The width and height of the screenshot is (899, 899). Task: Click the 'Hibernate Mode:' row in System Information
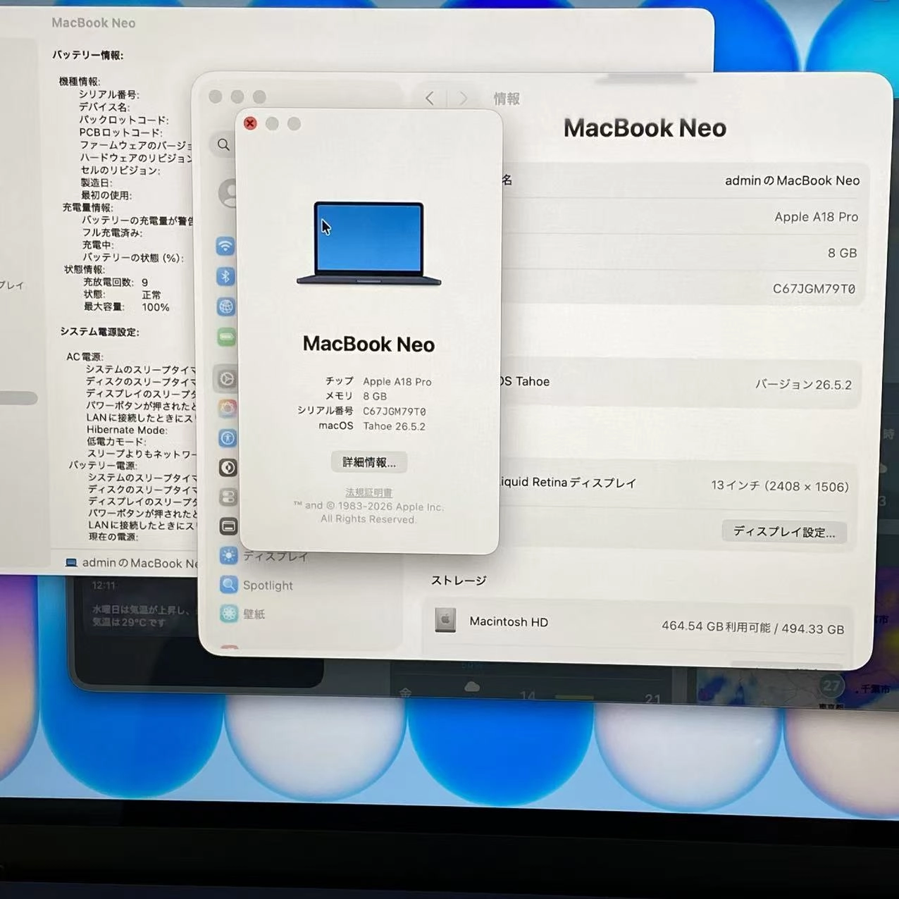tap(128, 430)
